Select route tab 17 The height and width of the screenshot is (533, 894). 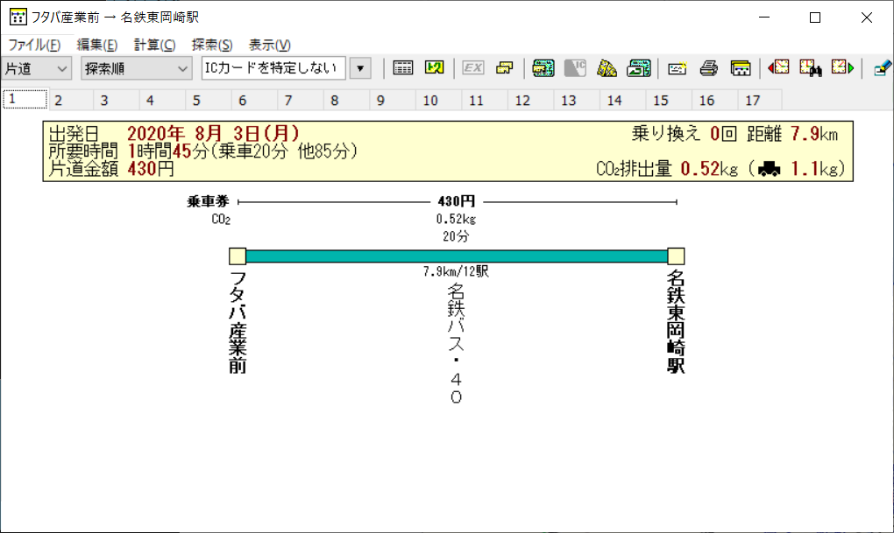click(761, 101)
